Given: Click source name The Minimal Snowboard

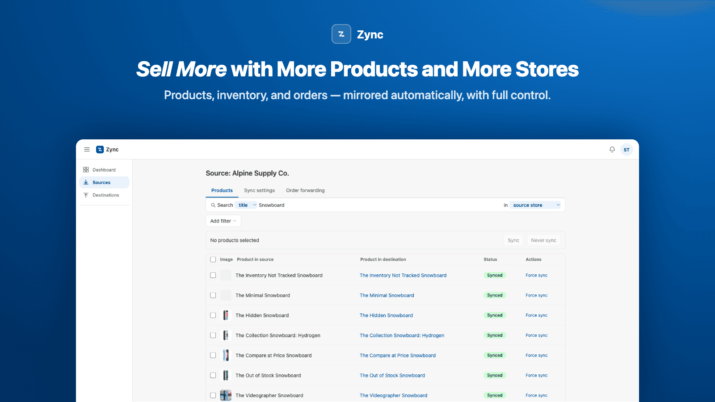Looking at the screenshot, I should pyautogui.click(x=263, y=295).
